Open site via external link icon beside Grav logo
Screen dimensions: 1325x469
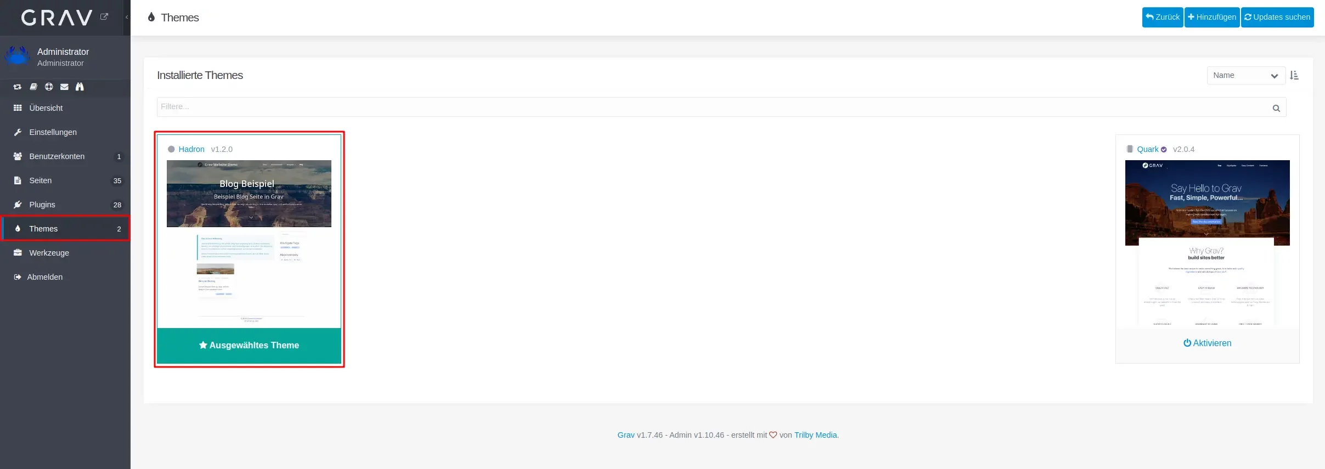(x=104, y=17)
